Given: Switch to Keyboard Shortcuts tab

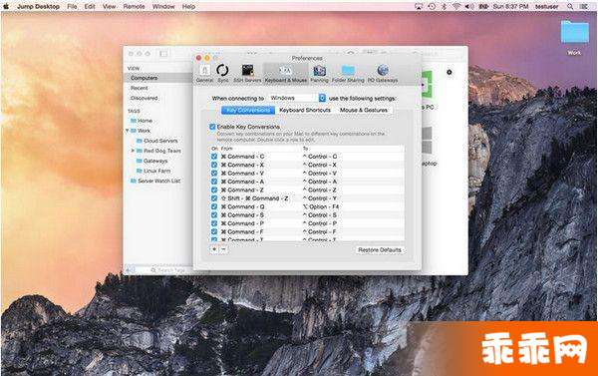Looking at the screenshot, I should click(305, 110).
